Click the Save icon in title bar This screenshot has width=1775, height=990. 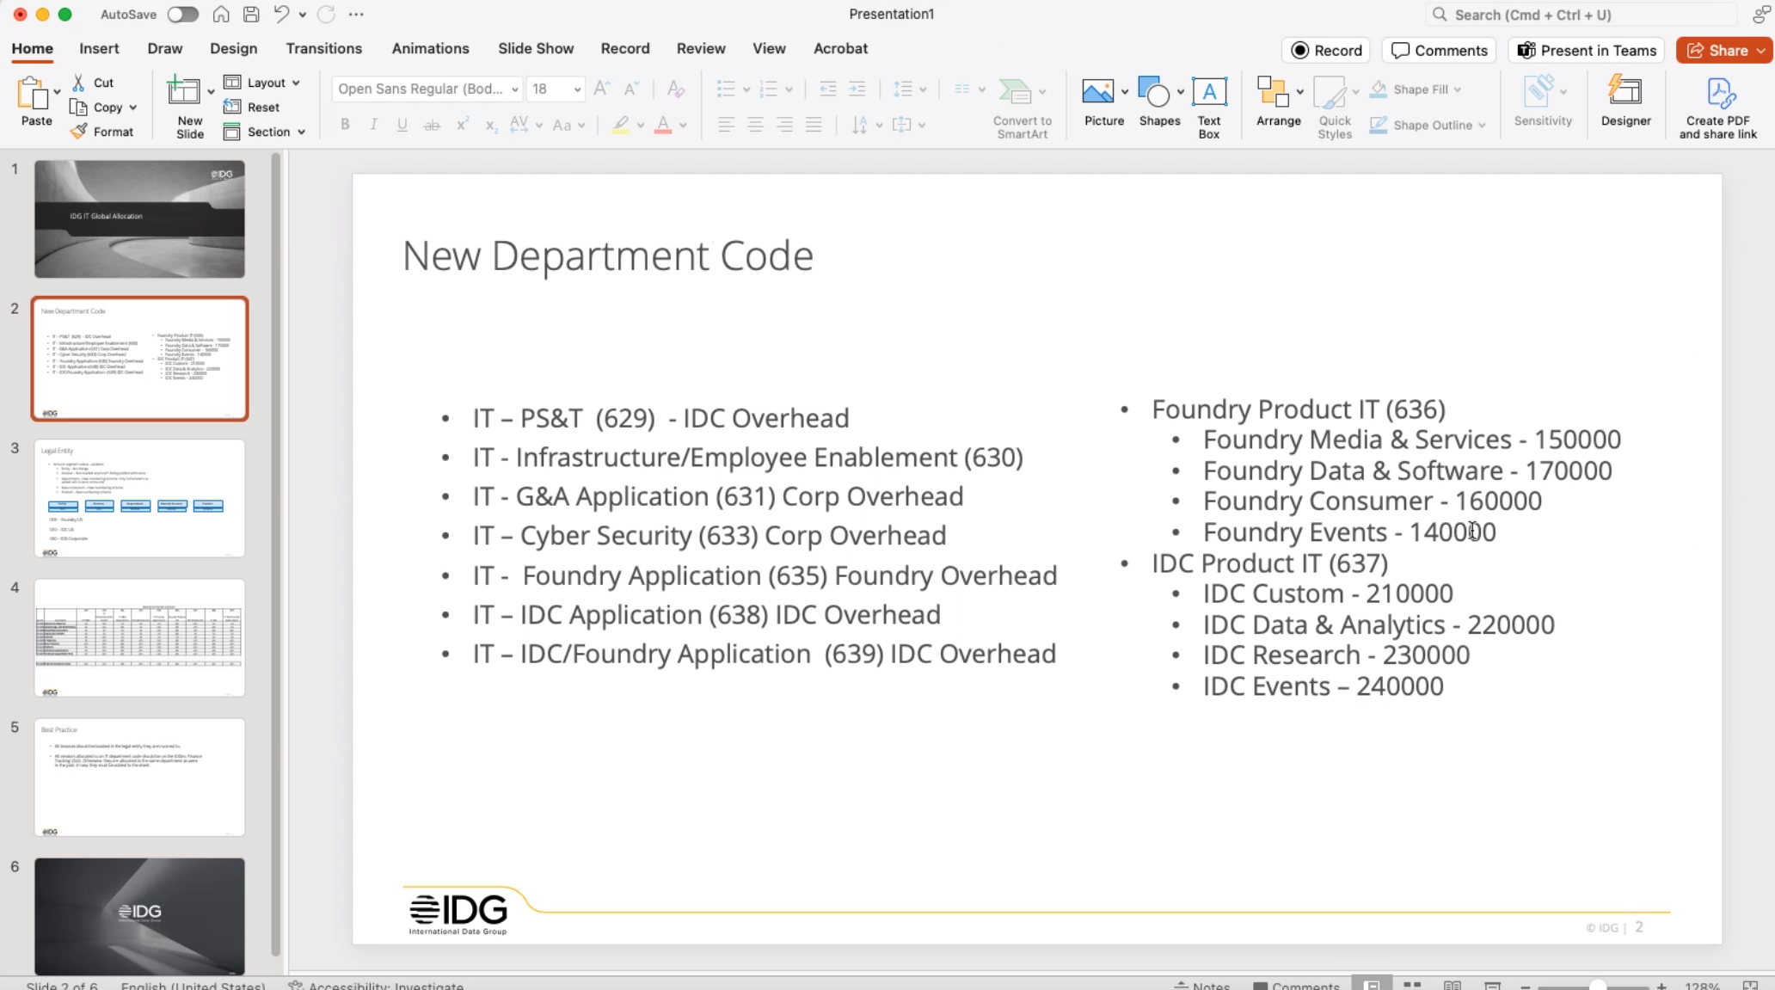click(251, 15)
